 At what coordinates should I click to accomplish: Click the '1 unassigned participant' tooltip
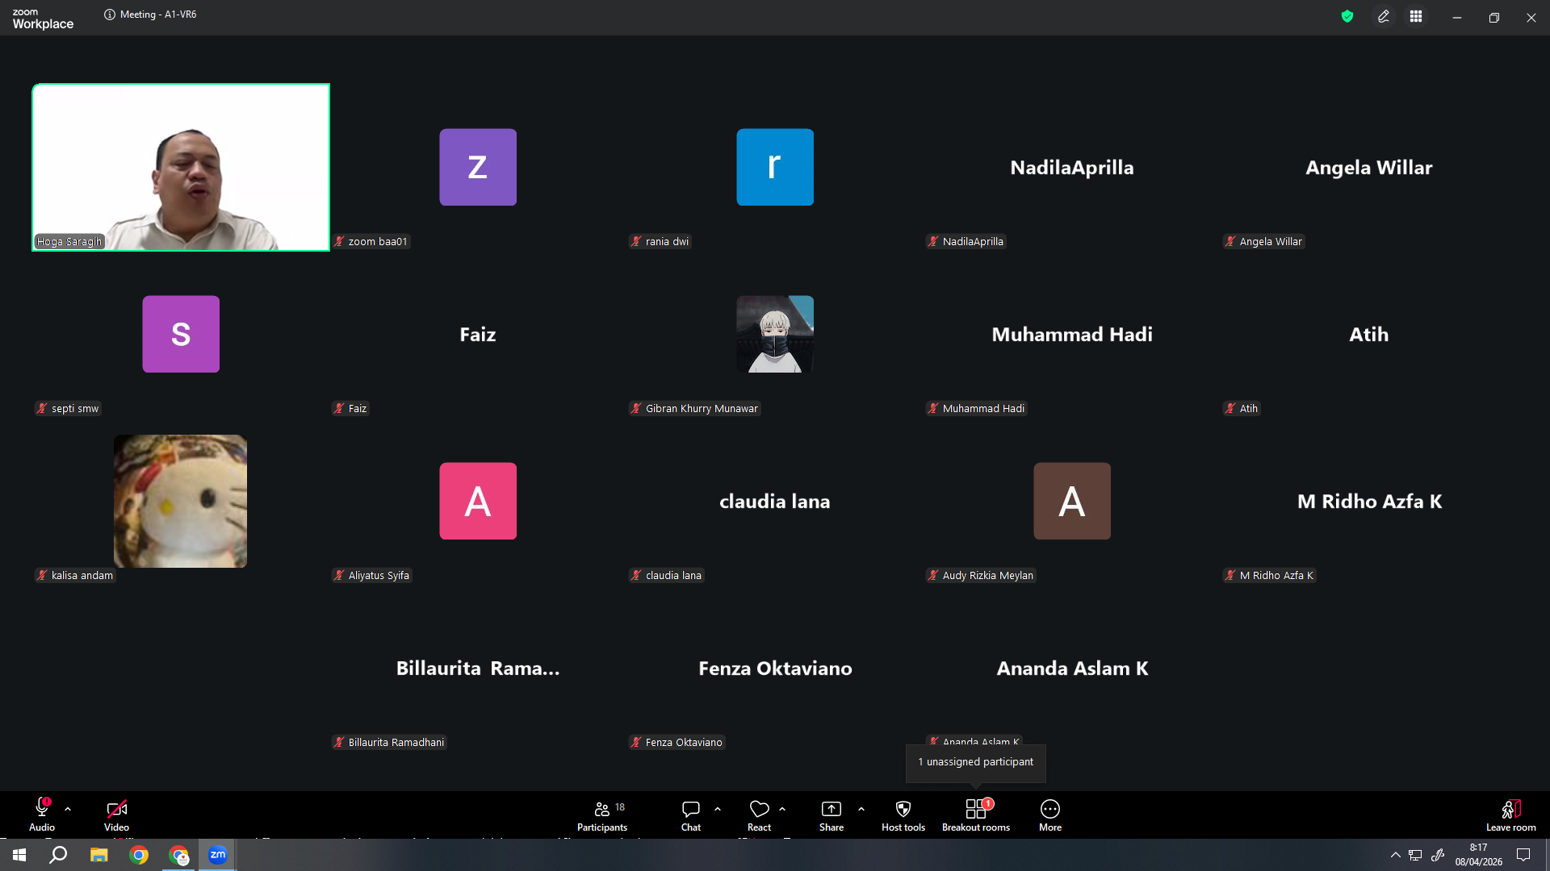[975, 762]
